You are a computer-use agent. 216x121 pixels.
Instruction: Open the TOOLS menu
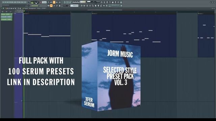coord(22,2)
